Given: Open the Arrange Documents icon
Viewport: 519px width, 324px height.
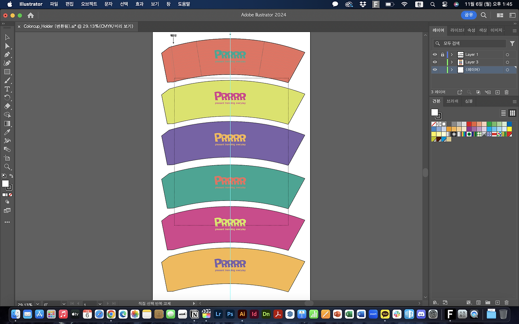Looking at the screenshot, I should (500, 15).
